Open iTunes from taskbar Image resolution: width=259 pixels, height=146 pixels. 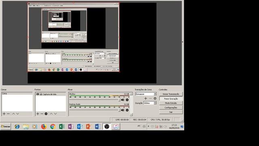116,127
